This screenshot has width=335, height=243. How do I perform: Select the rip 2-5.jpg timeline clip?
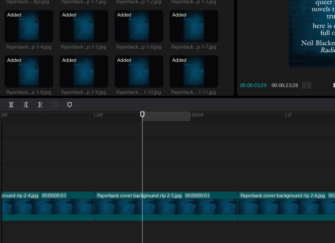166,206
